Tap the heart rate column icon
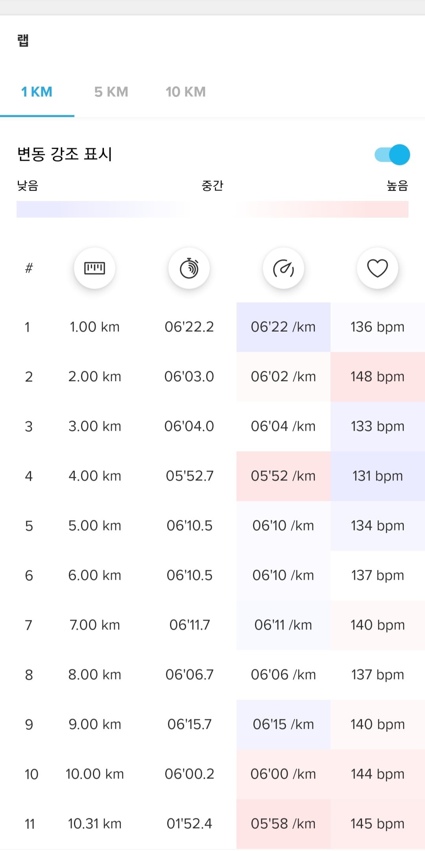 coord(377,268)
